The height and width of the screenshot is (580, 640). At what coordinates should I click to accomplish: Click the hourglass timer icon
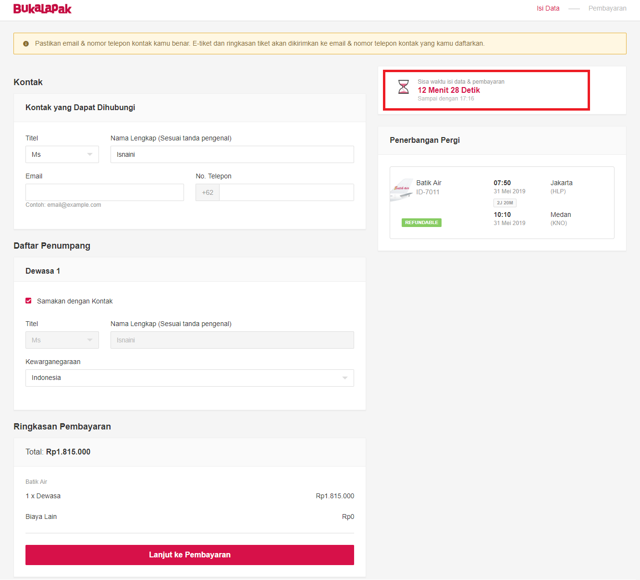click(404, 87)
